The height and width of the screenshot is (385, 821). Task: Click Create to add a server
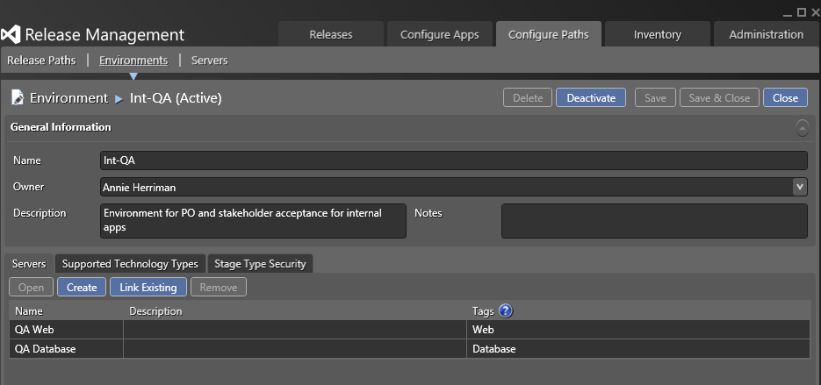click(x=82, y=287)
